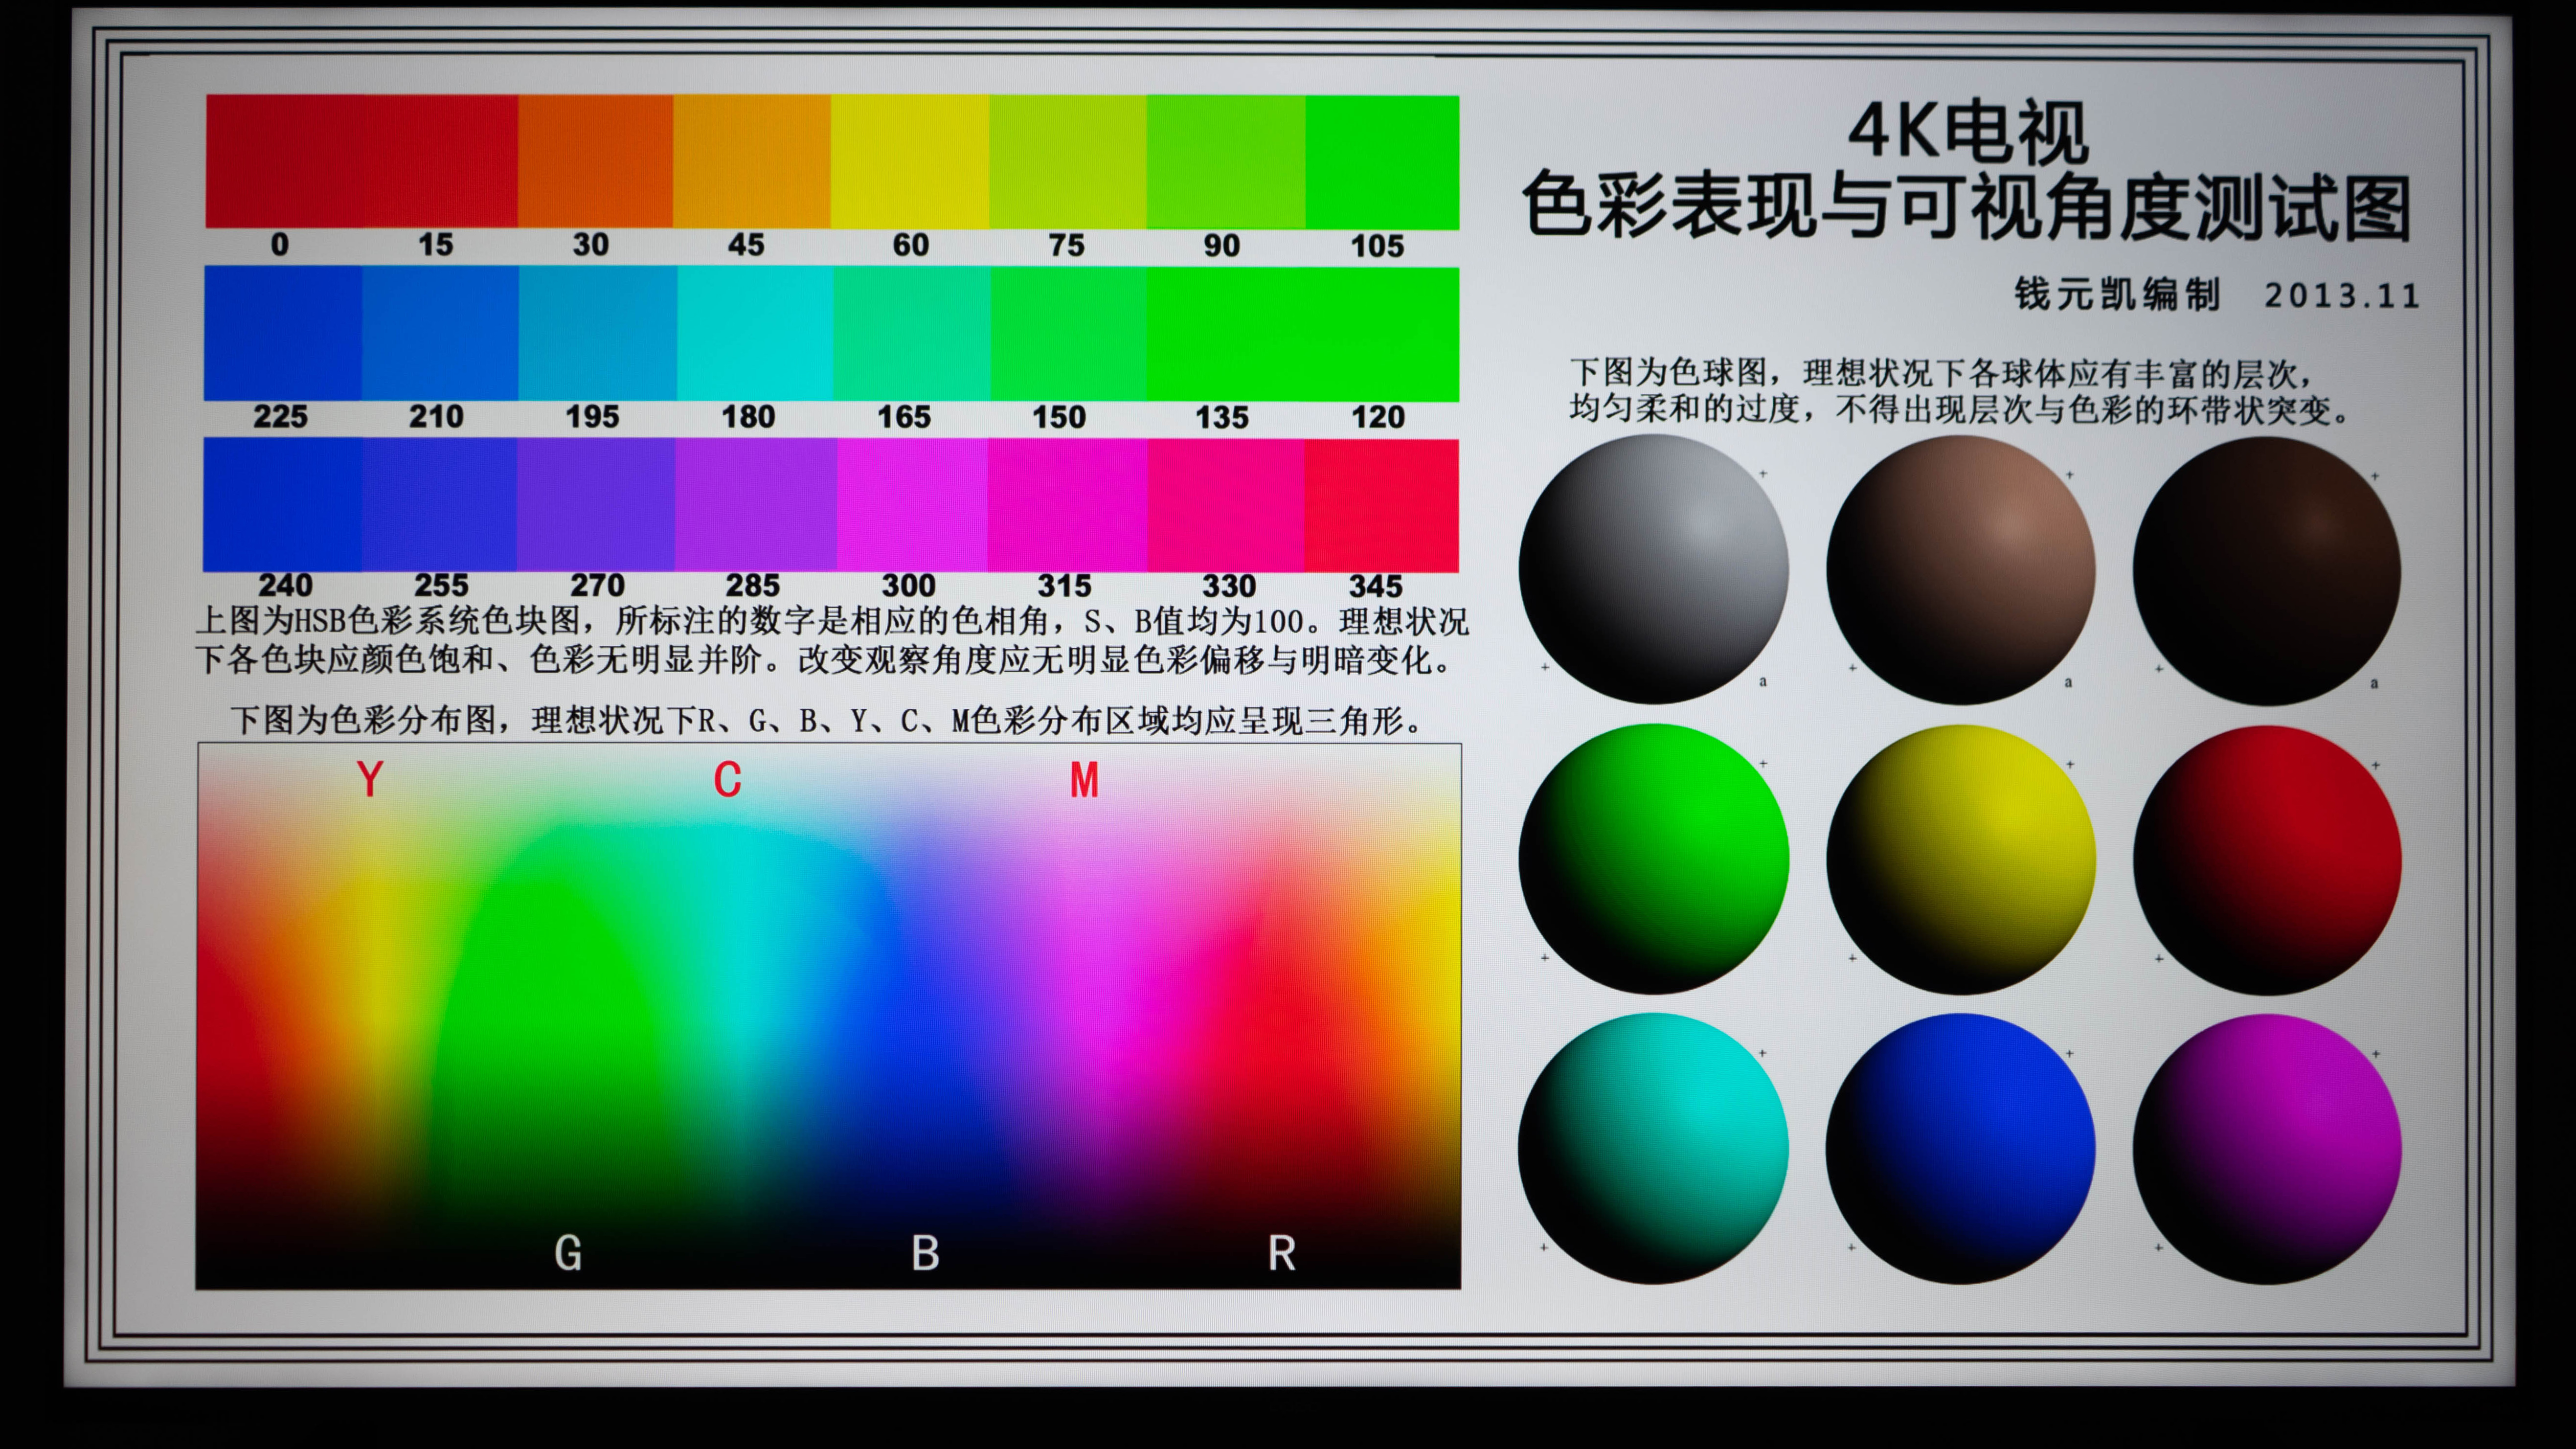Select the green sphere

point(1653,859)
